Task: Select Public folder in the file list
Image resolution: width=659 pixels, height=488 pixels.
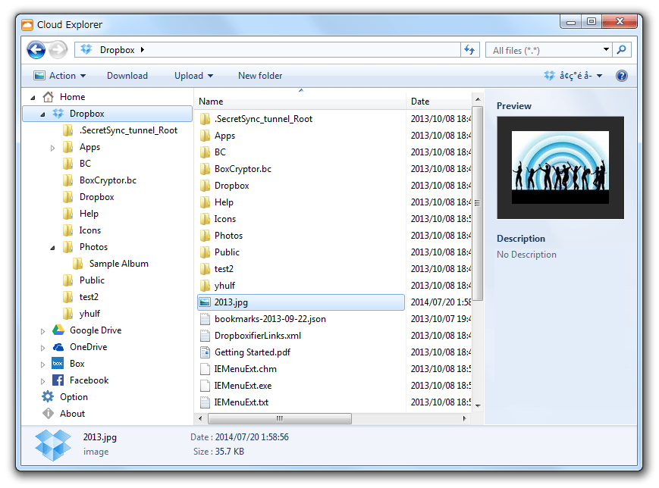Action: pyautogui.click(x=227, y=252)
